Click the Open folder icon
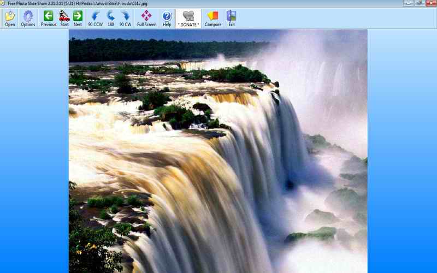 coord(10,18)
